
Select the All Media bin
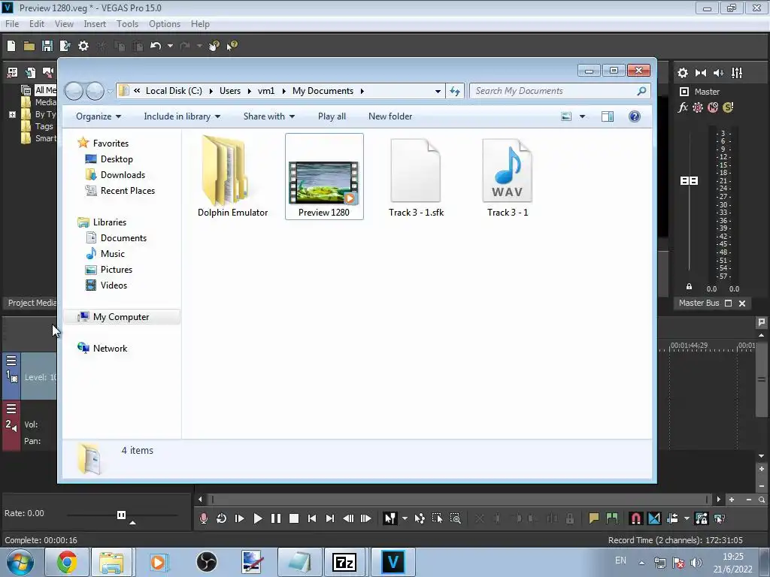click(46, 90)
